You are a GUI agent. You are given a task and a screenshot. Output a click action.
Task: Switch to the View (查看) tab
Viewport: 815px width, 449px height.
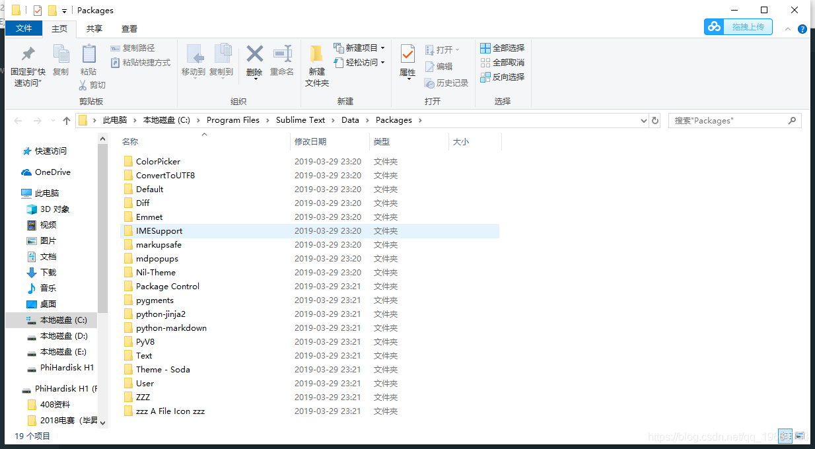[129, 28]
